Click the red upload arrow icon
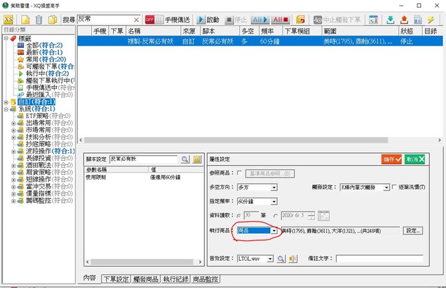Screen dimensions: 446x288 404,19
